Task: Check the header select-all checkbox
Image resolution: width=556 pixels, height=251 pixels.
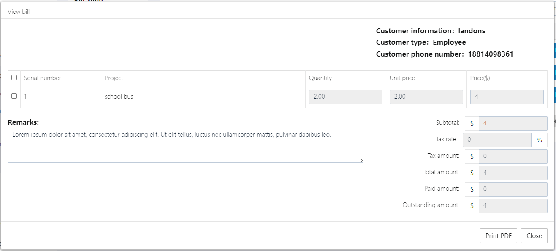Action: pyautogui.click(x=14, y=78)
